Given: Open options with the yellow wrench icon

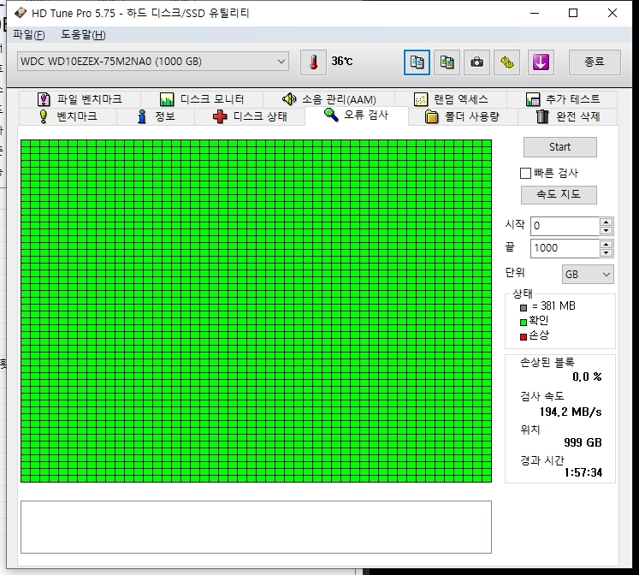Looking at the screenshot, I should [x=506, y=62].
